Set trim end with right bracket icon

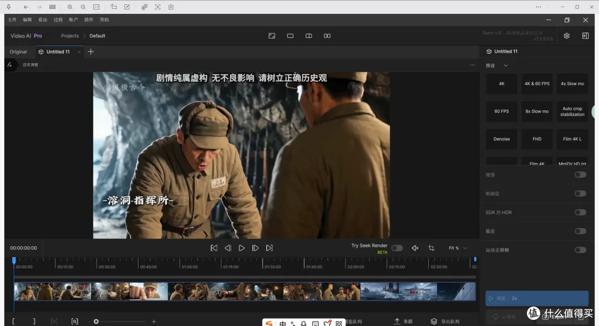tap(34, 322)
